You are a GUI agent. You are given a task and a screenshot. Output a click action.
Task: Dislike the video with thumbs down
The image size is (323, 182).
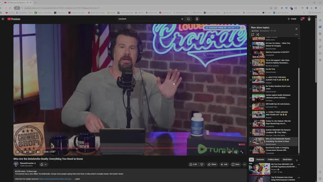(x=202, y=164)
